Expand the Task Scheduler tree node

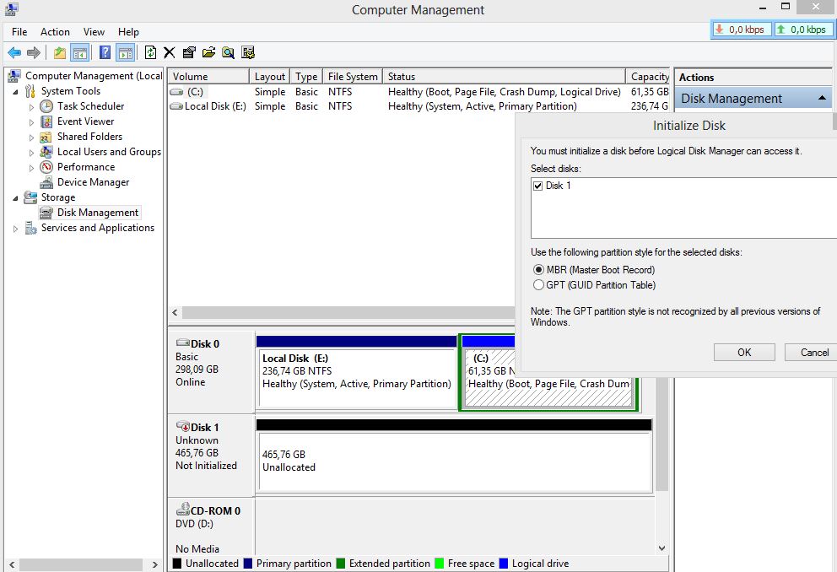[32, 107]
